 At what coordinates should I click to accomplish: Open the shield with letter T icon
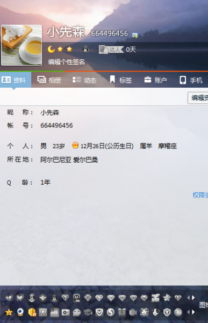pyautogui.click(x=167, y=312)
